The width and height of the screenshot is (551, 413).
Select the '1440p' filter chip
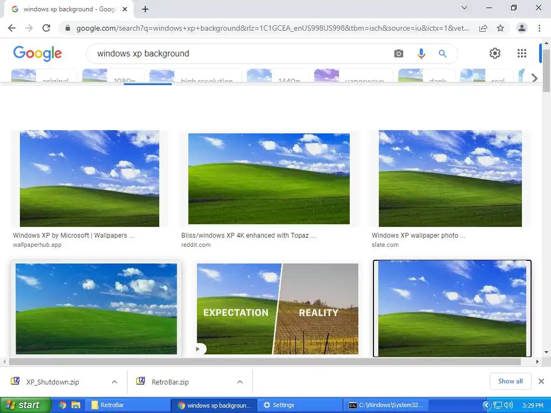tap(278, 75)
